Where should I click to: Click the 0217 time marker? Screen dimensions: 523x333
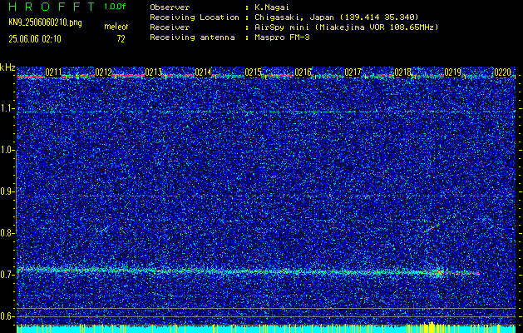353,72
